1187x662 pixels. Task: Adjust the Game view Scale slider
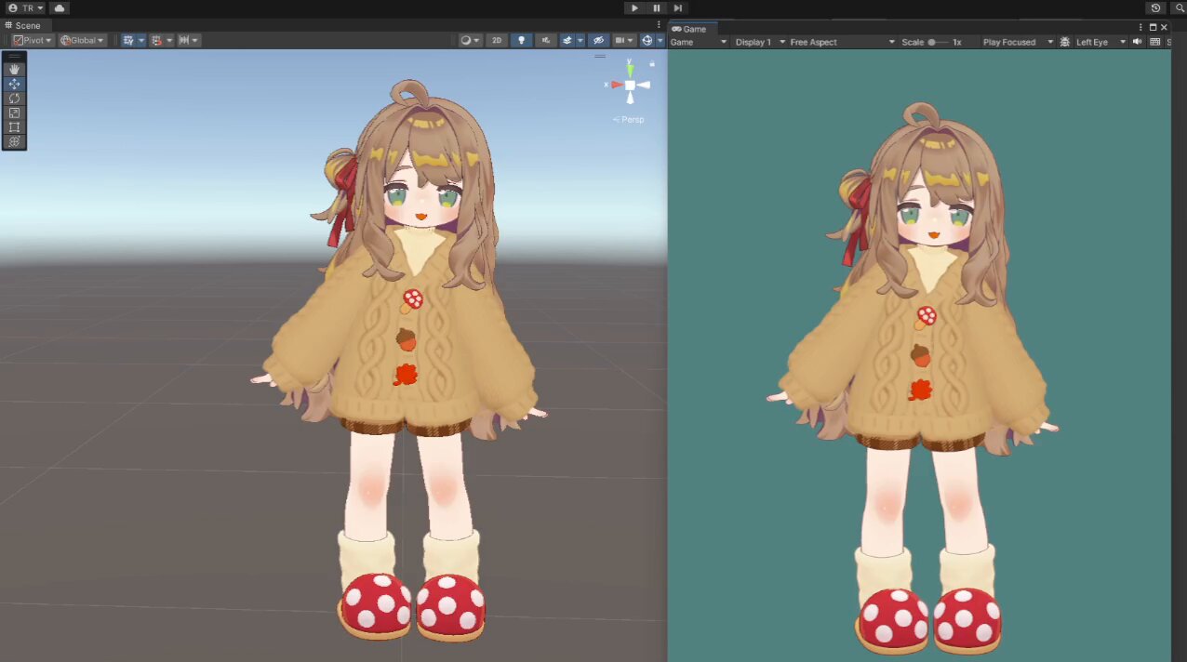[x=938, y=42]
